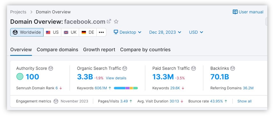Viewport: 274px width, 117px height.
Task: Switch database to US
Action: pos(52,32)
